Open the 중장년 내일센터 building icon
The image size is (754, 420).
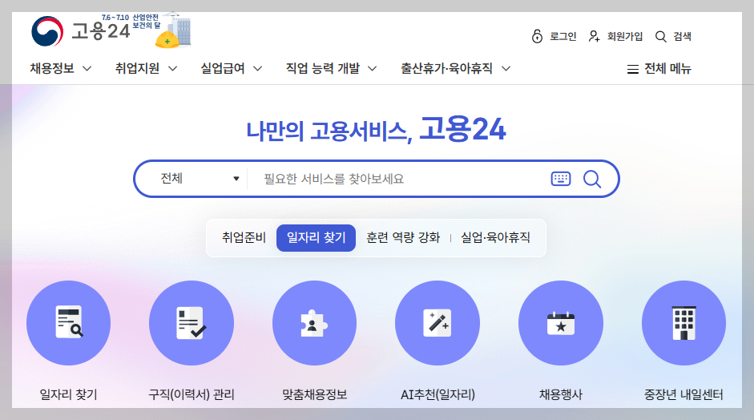click(x=683, y=323)
